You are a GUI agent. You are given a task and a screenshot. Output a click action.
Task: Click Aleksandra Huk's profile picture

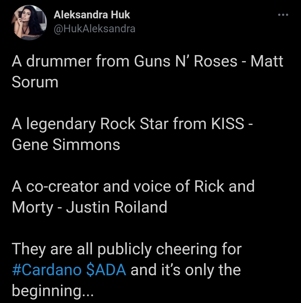point(29,23)
